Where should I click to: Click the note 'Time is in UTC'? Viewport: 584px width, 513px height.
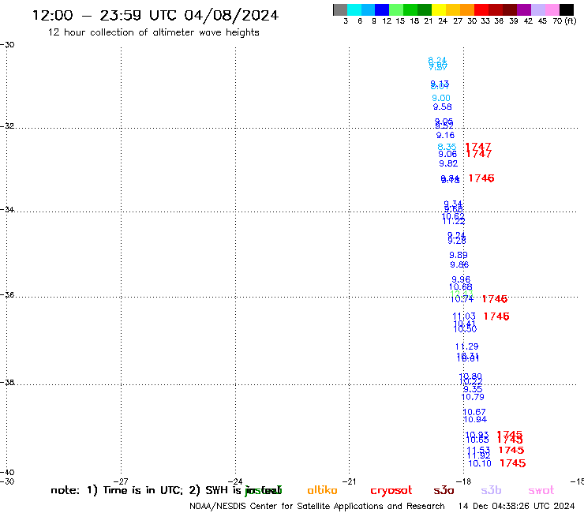[143, 490]
